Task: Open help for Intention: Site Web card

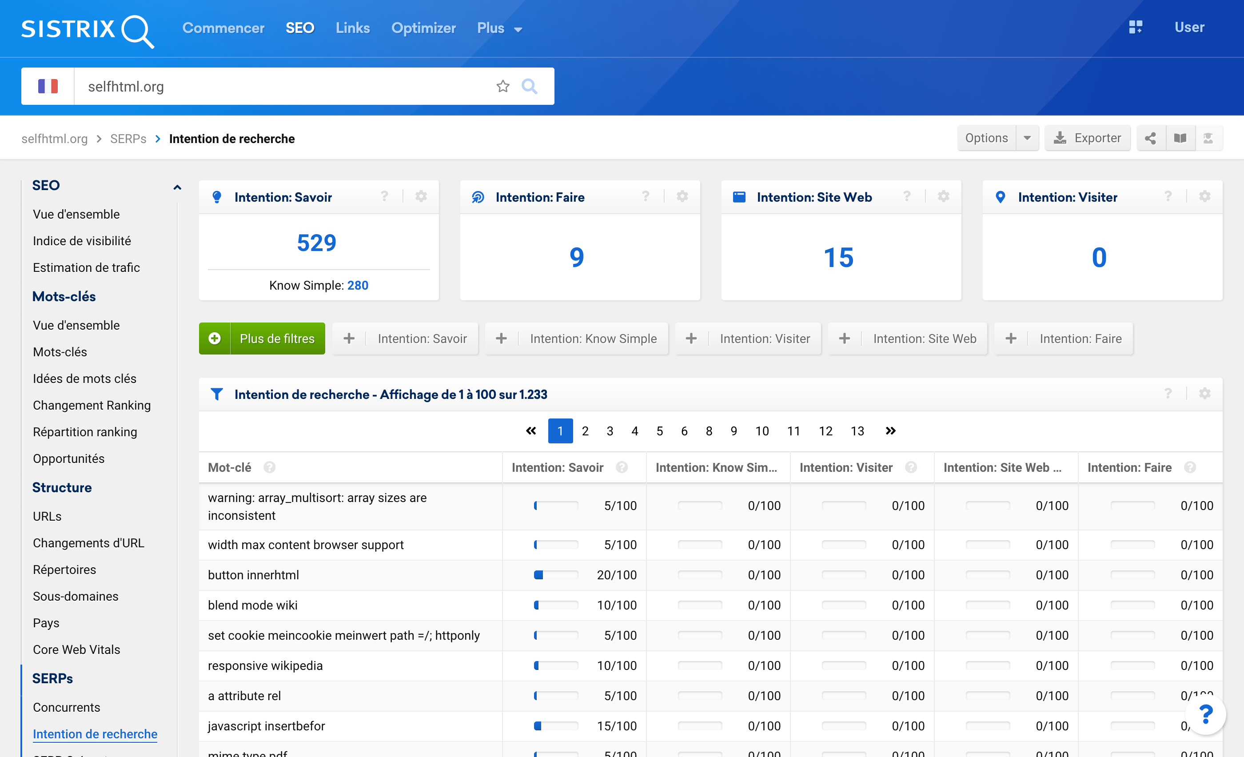Action: (x=907, y=196)
